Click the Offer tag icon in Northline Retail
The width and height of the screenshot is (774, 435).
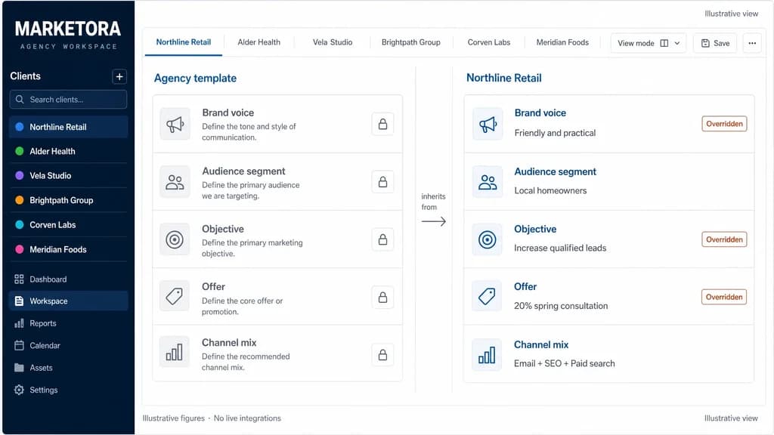click(487, 296)
